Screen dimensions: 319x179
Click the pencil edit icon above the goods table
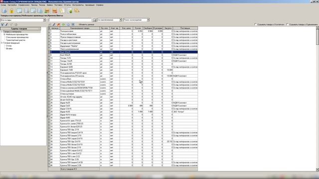click(x=54, y=24)
